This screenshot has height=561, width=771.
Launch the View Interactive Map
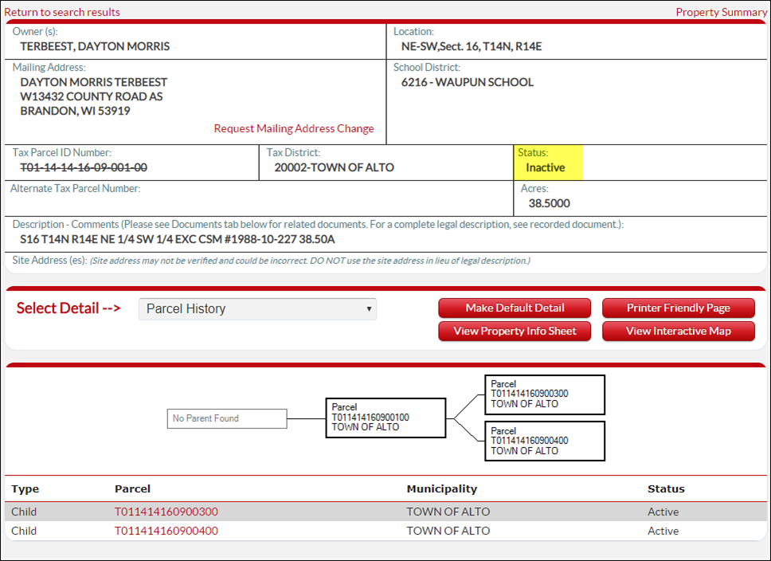(678, 331)
